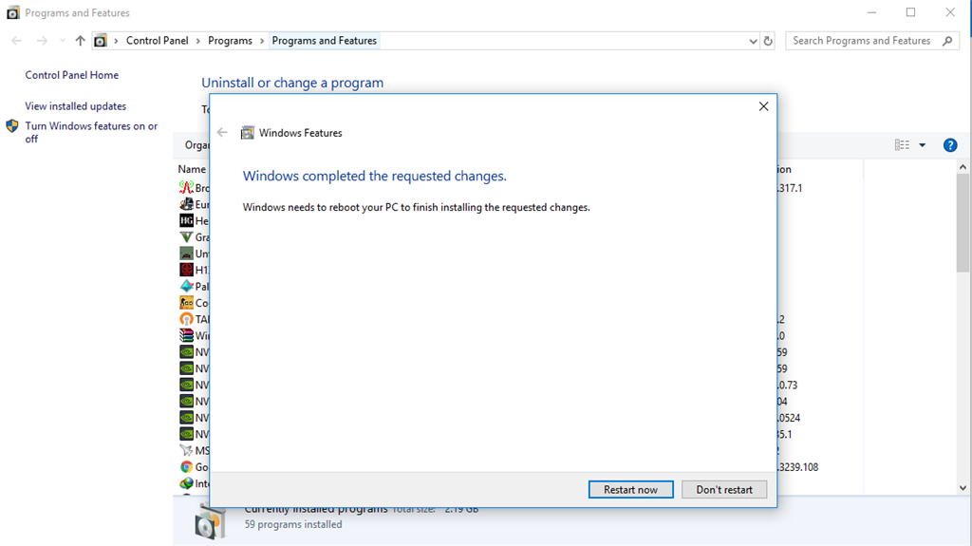This screenshot has height=546, width=972.
Task: Click the installed programs disc icon
Action: (x=210, y=522)
